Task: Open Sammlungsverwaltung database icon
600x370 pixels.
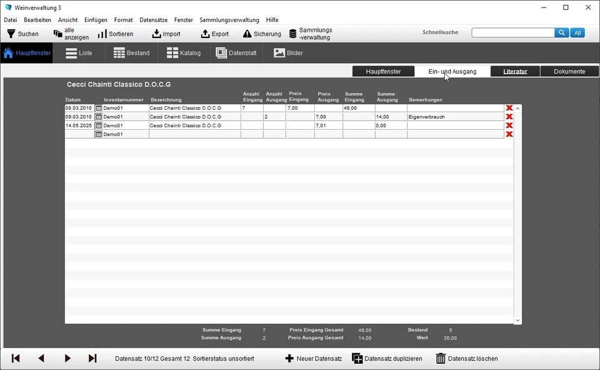Action: [x=293, y=34]
